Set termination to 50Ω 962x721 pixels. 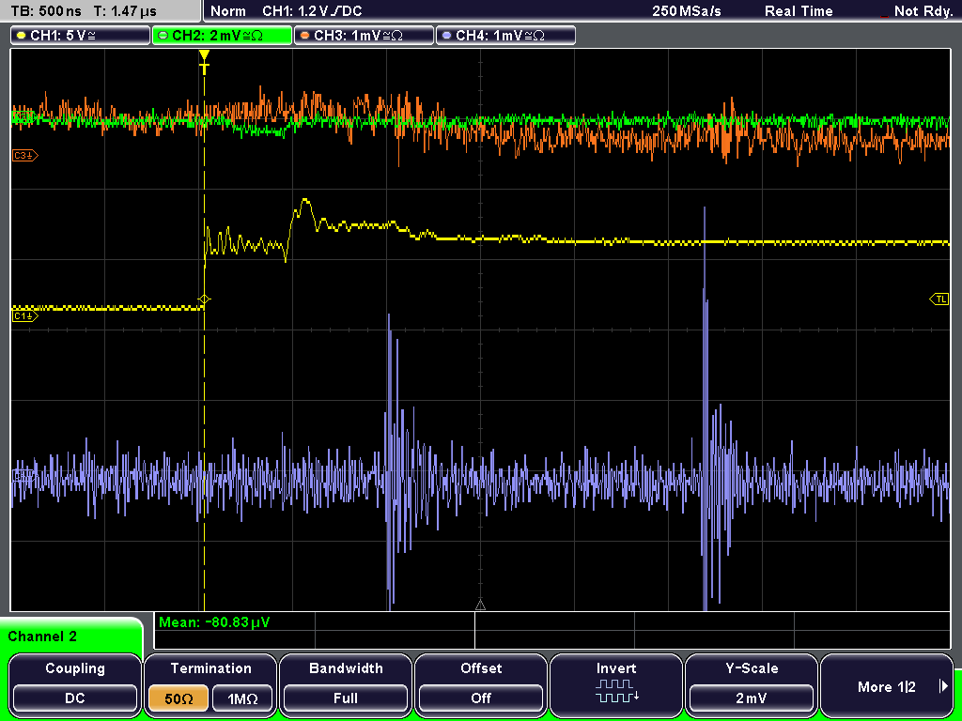pyautogui.click(x=178, y=698)
